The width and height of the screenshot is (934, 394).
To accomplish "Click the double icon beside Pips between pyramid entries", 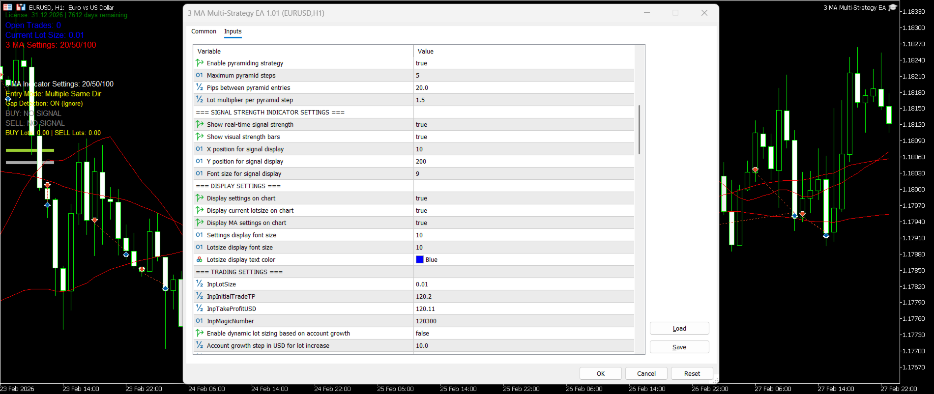I will 200,87.
